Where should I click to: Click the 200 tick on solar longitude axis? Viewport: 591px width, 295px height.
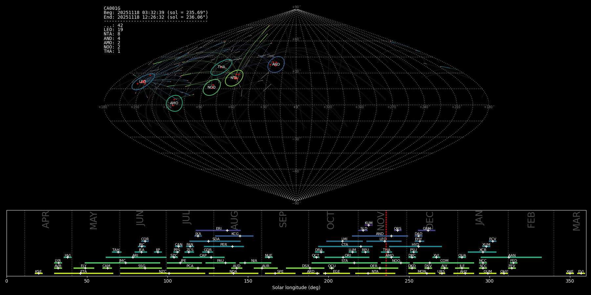coord(328,281)
